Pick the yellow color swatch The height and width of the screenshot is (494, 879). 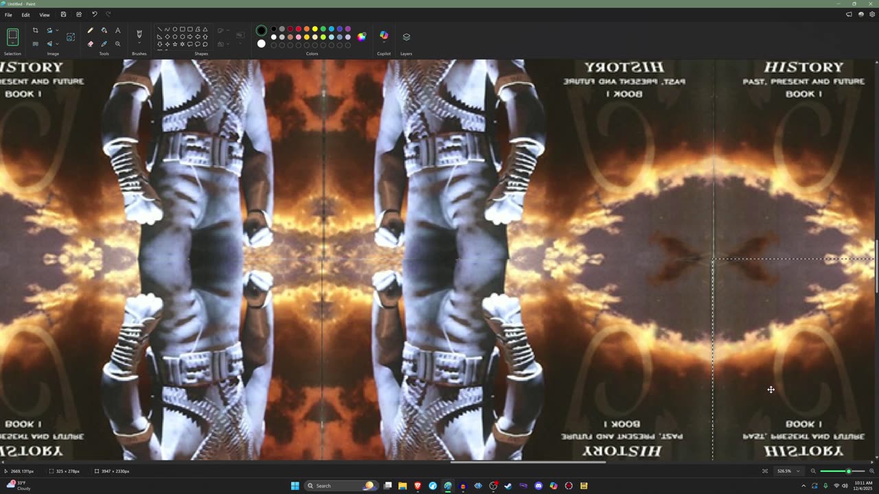click(x=315, y=29)
